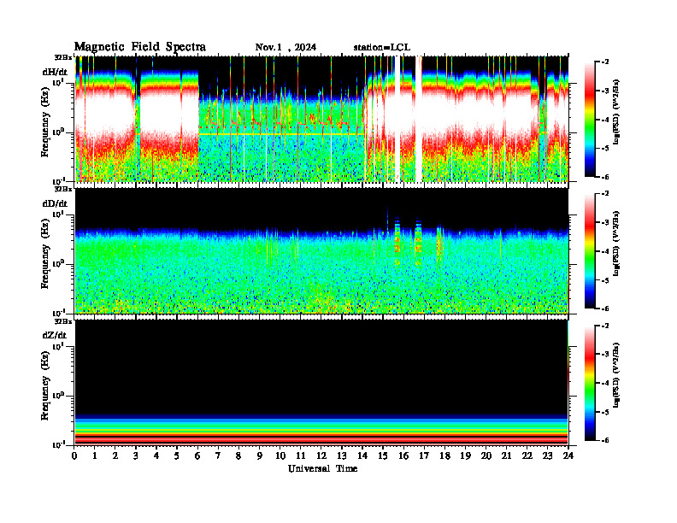Click the -4 tick on dH/dt color scale
Viewport: 677px width, 523px height.
(x=605, y=119)
